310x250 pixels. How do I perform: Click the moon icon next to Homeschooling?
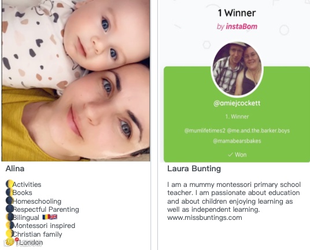tap(9, 201)
